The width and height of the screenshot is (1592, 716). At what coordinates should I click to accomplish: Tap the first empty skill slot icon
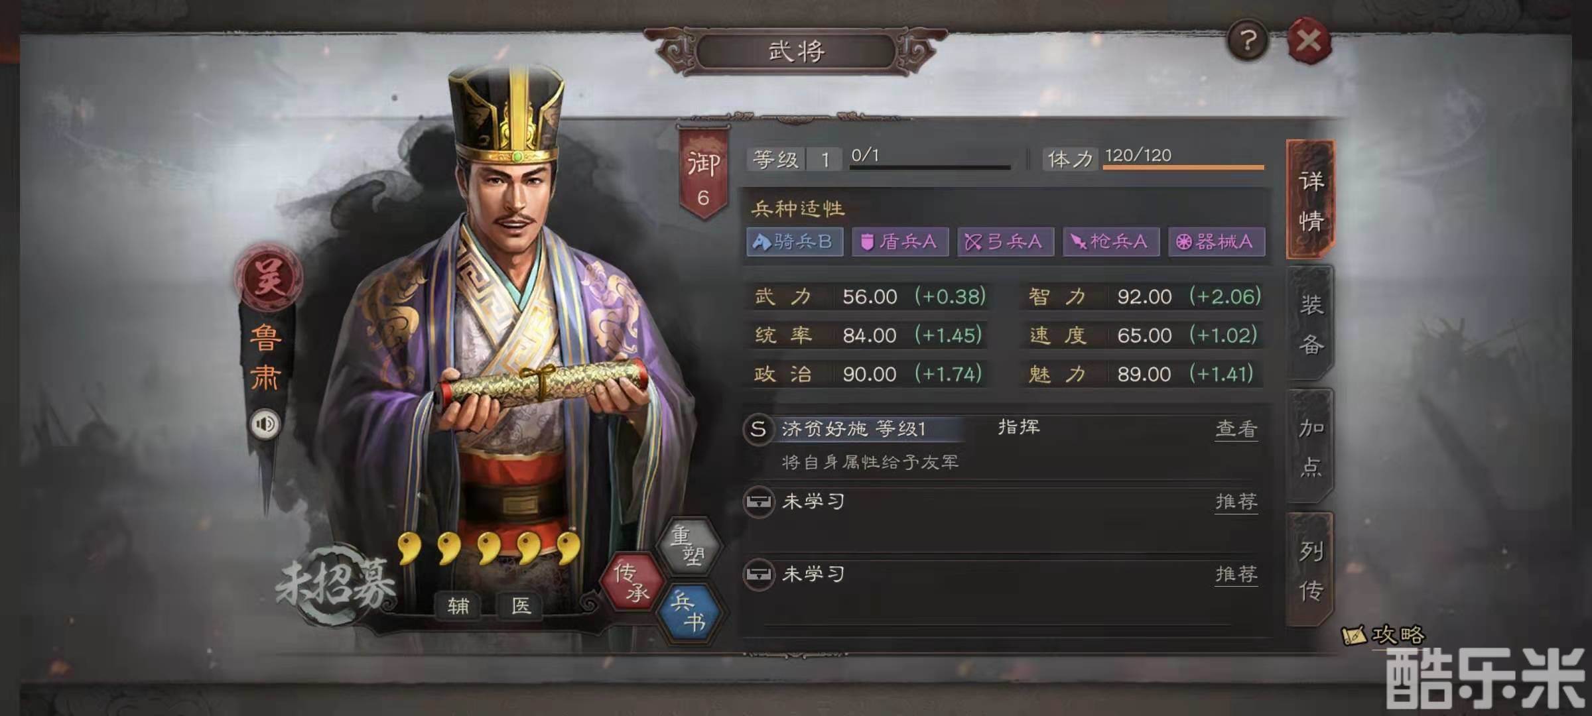click(758, 502)
